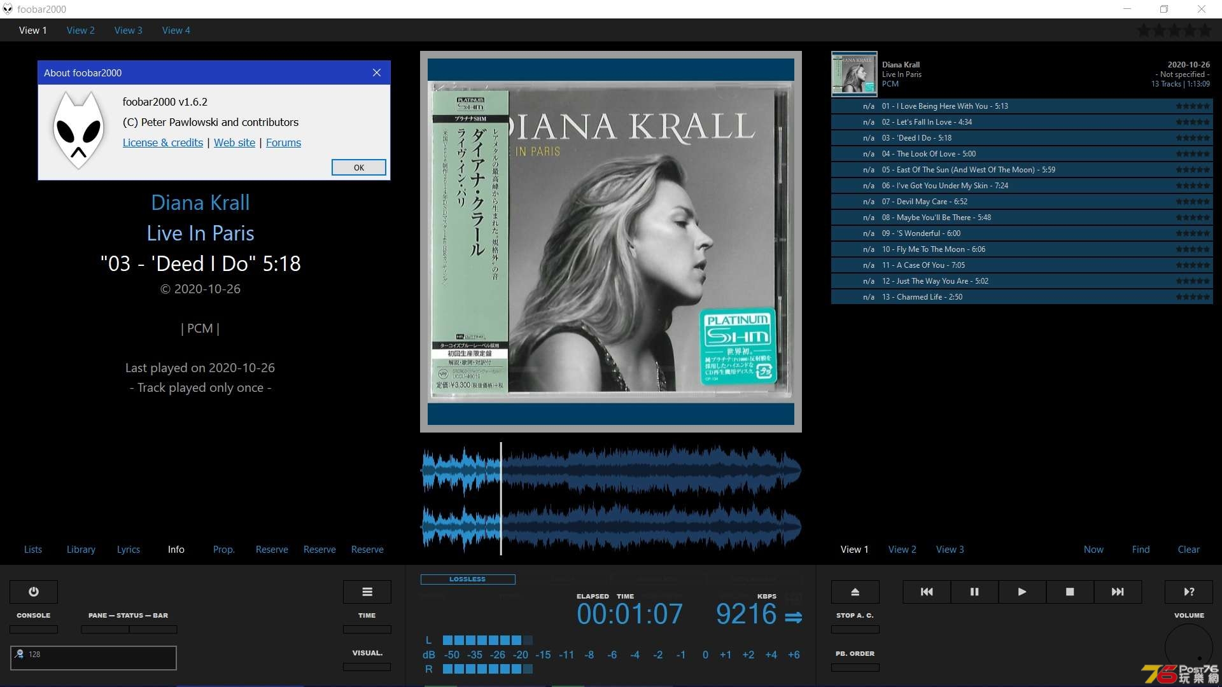Select track 05 - East Of The Sun
Viewport: 1222px width, 687px height.
(x=1022, y=170)
